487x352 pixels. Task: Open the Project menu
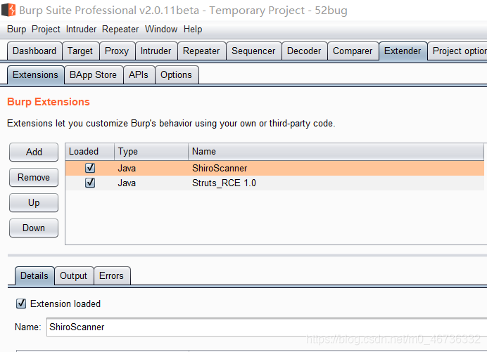[46, 29]
